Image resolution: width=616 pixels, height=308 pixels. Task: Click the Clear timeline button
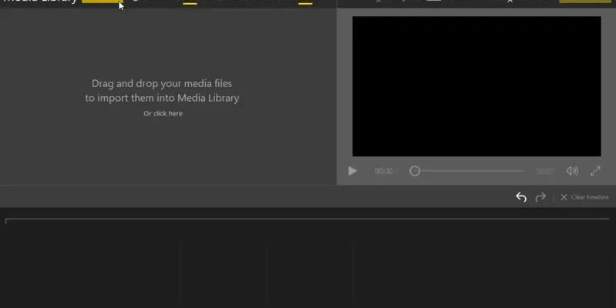[584, 197]
